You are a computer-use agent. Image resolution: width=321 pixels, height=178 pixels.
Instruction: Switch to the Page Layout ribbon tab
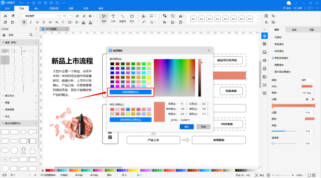pos(53,8)
